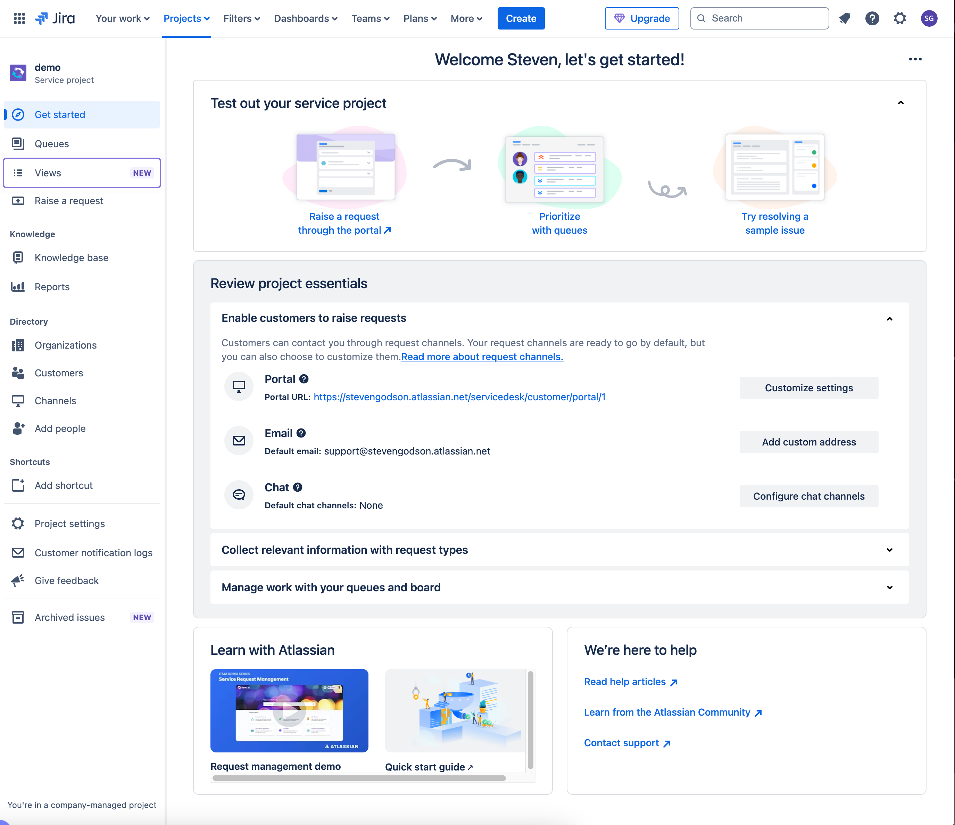Open the Quick start guide thumbnail
Viewport: 955px width, 825px height.
click(x=455, y=710)
